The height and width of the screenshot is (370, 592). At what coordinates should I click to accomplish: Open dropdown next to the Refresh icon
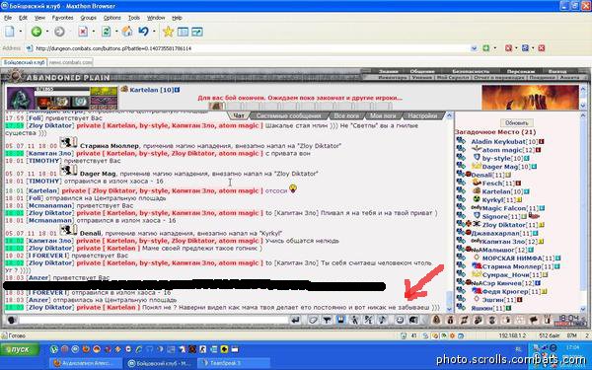[116, 32]
